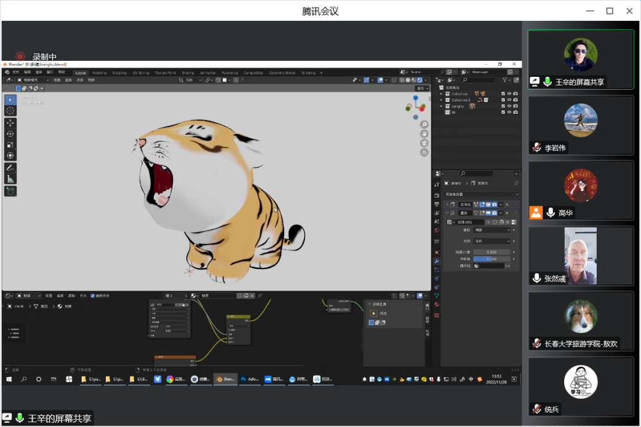Switch to Shading workspace tab

click(x=188, y=73)
